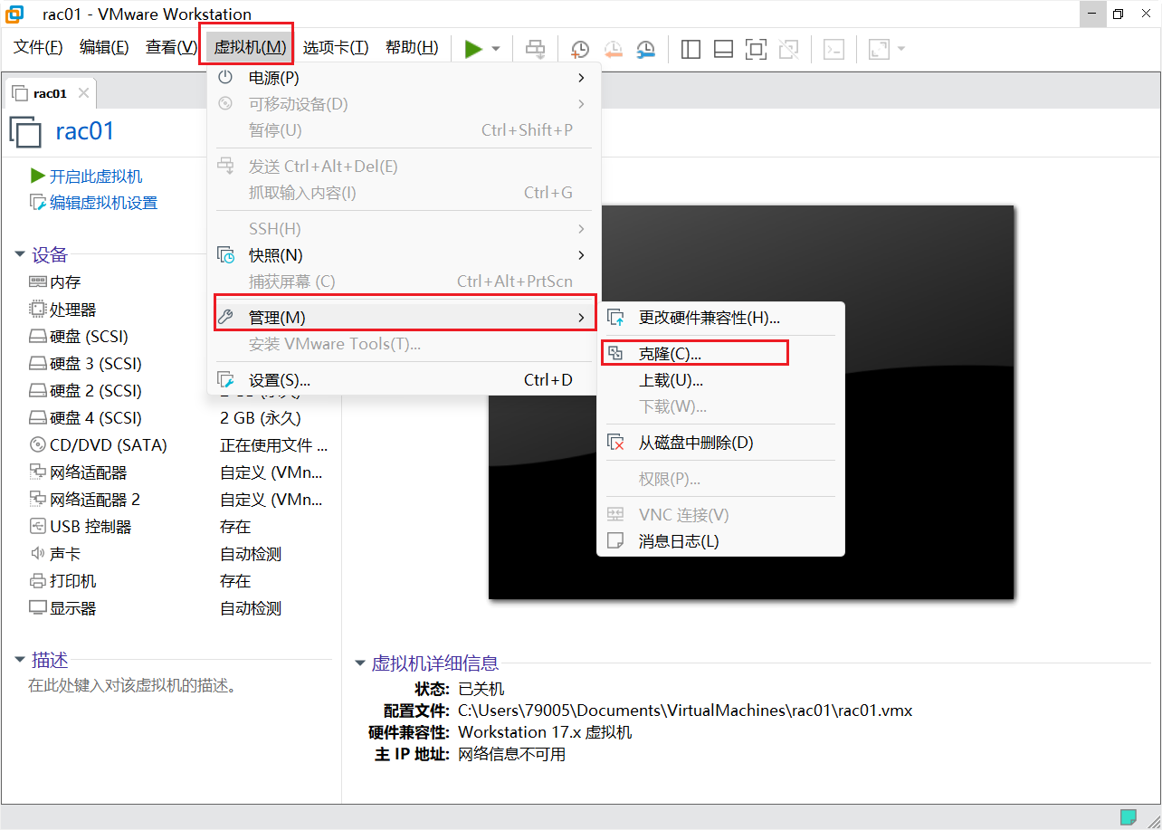Click the 虚拟机(M) menu
1162x830 pixels.
(x=250, y=48)
